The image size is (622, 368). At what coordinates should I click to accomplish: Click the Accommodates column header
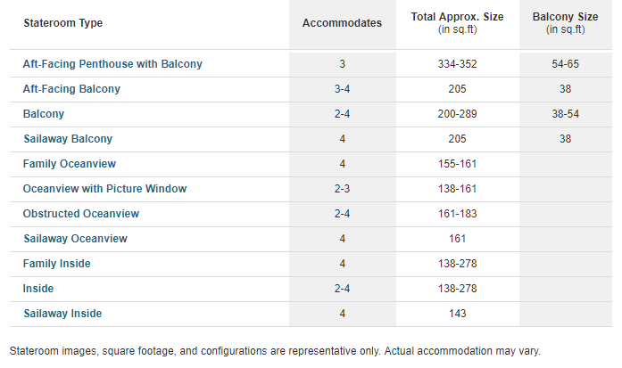[343, 23]
